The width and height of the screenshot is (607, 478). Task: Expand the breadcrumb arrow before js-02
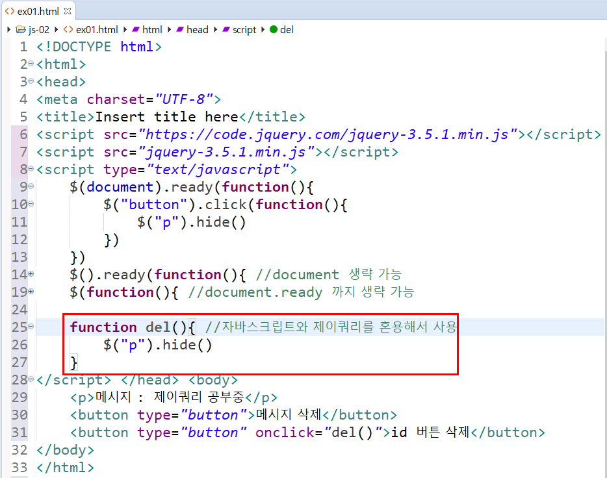[x=8, y=29]
